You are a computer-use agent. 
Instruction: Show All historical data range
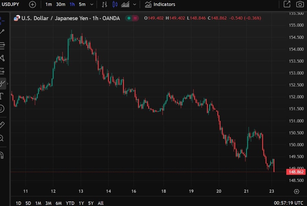(100, 203)
